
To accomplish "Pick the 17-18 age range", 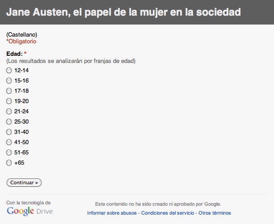I will [x=9, y=91].
